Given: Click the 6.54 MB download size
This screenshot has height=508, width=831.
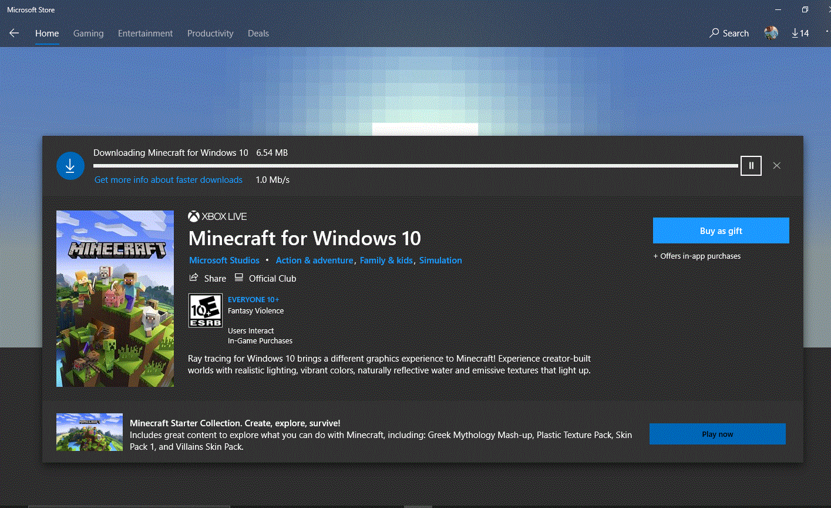Looking at the screenshot, I should click(272, 153).
